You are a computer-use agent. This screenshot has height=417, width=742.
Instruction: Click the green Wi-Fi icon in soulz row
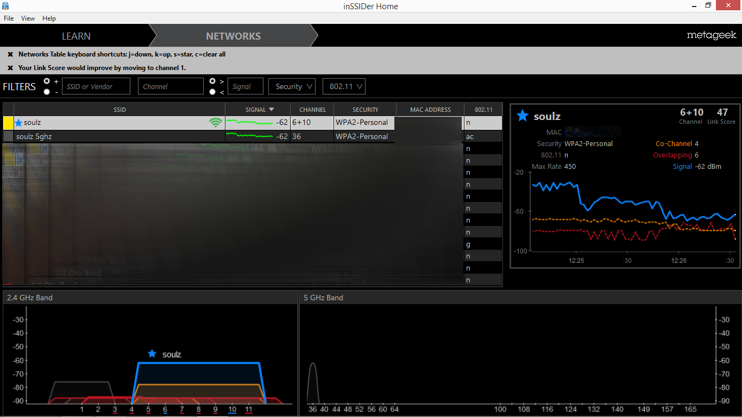click(216, 123)
